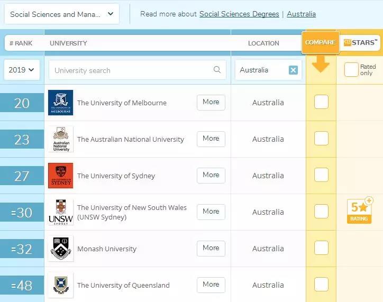Open More for Monash University

click(211, 248)
